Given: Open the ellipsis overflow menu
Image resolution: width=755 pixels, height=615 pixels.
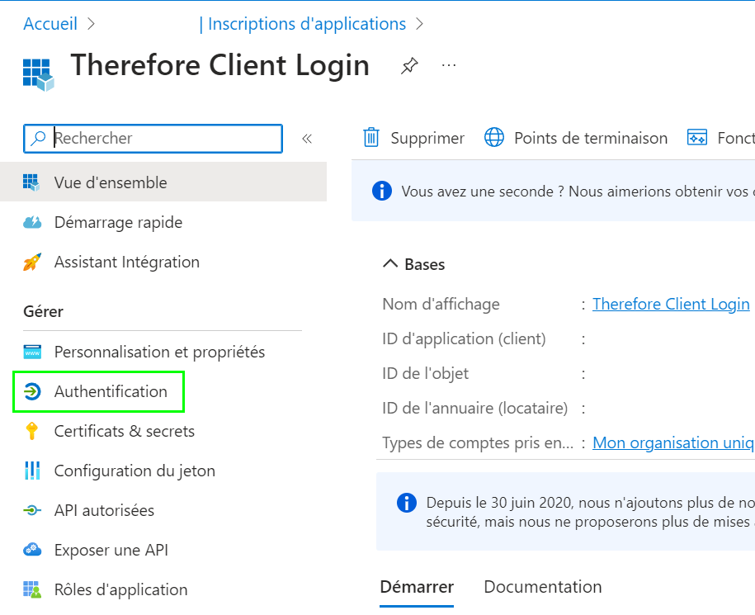Looking at the screenshot, I should (x=448, y=66).
